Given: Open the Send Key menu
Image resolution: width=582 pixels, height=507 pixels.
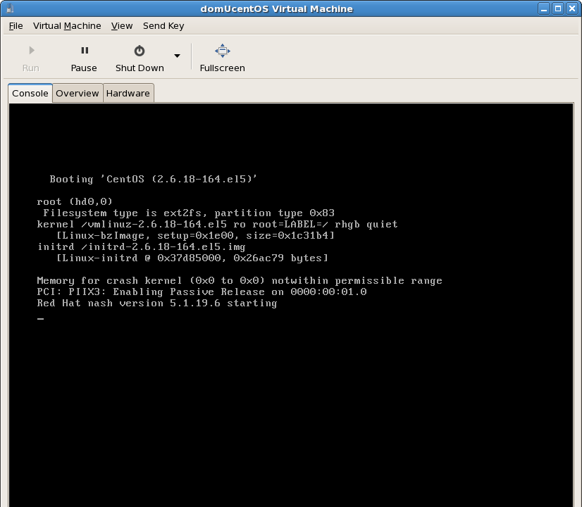Looking at the screenshot, I should pyautogui.click(x=163, y=25).
